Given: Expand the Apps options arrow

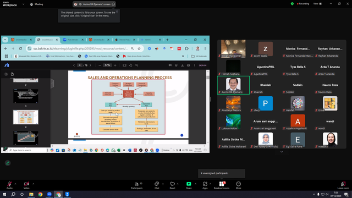Looking at the screenshot, I should click(210, 184).
